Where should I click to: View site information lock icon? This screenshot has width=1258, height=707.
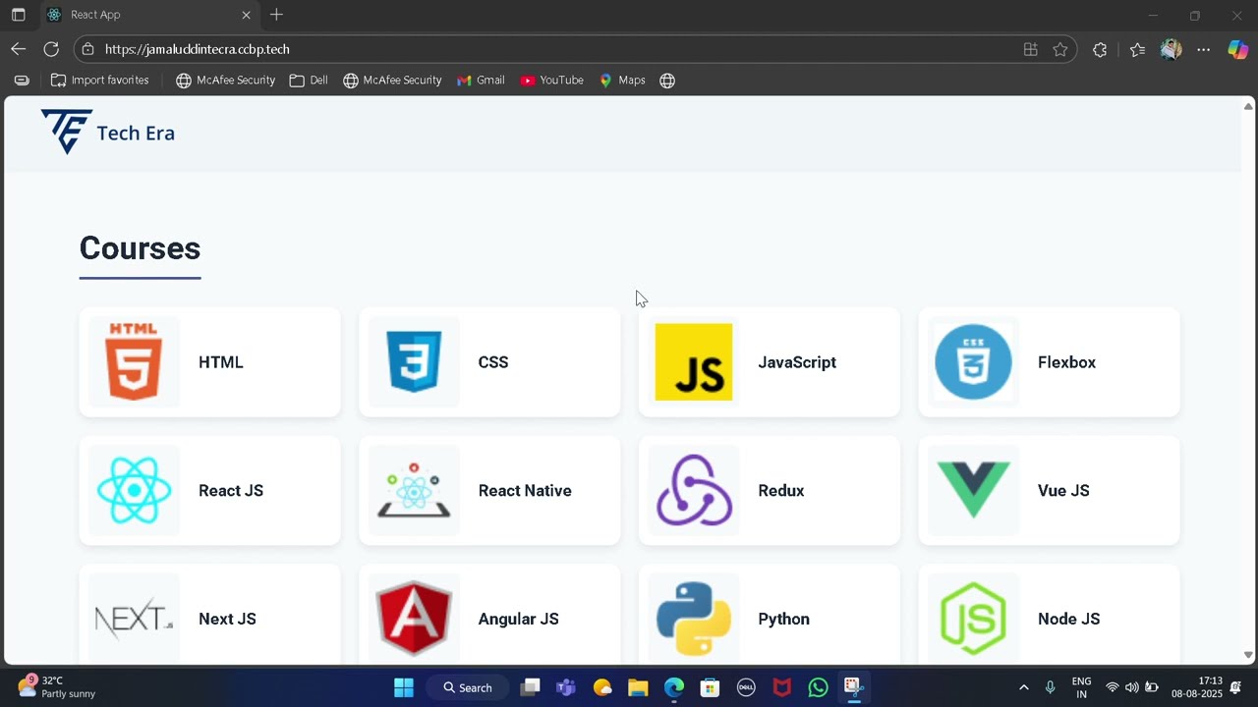click(88, 49)
